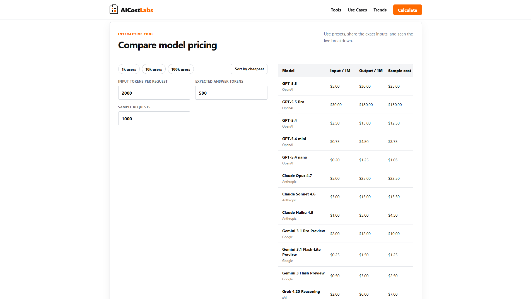Click Gemini 3 Flash Preview sample cost $2.50
Screen dimensions: 531x299
(x=393, y=276)
